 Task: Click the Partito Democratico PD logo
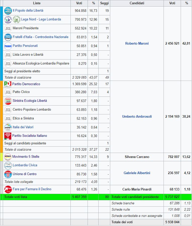coord(8,84)
